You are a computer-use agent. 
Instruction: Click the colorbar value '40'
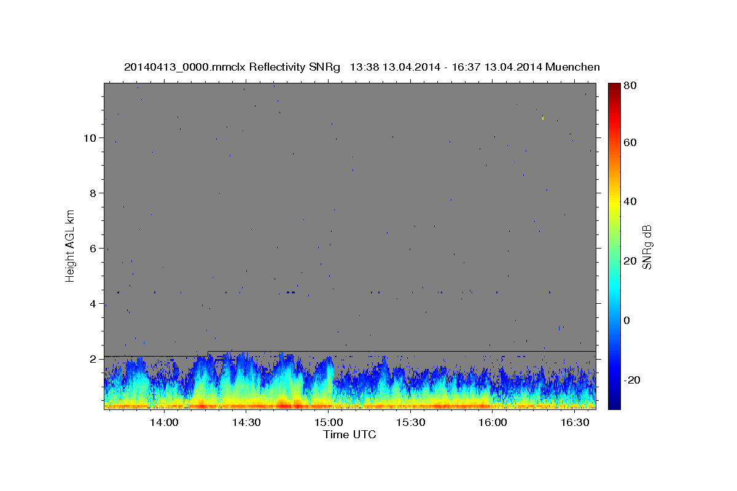point(630,201)
